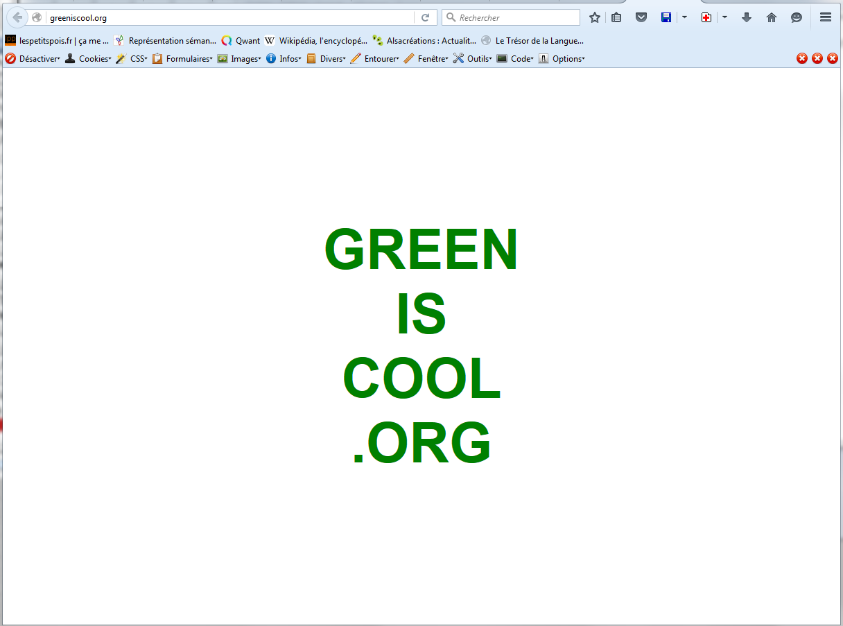Open the Qwant bookmark
The image size is (843, 626).
tap(241, 41)
